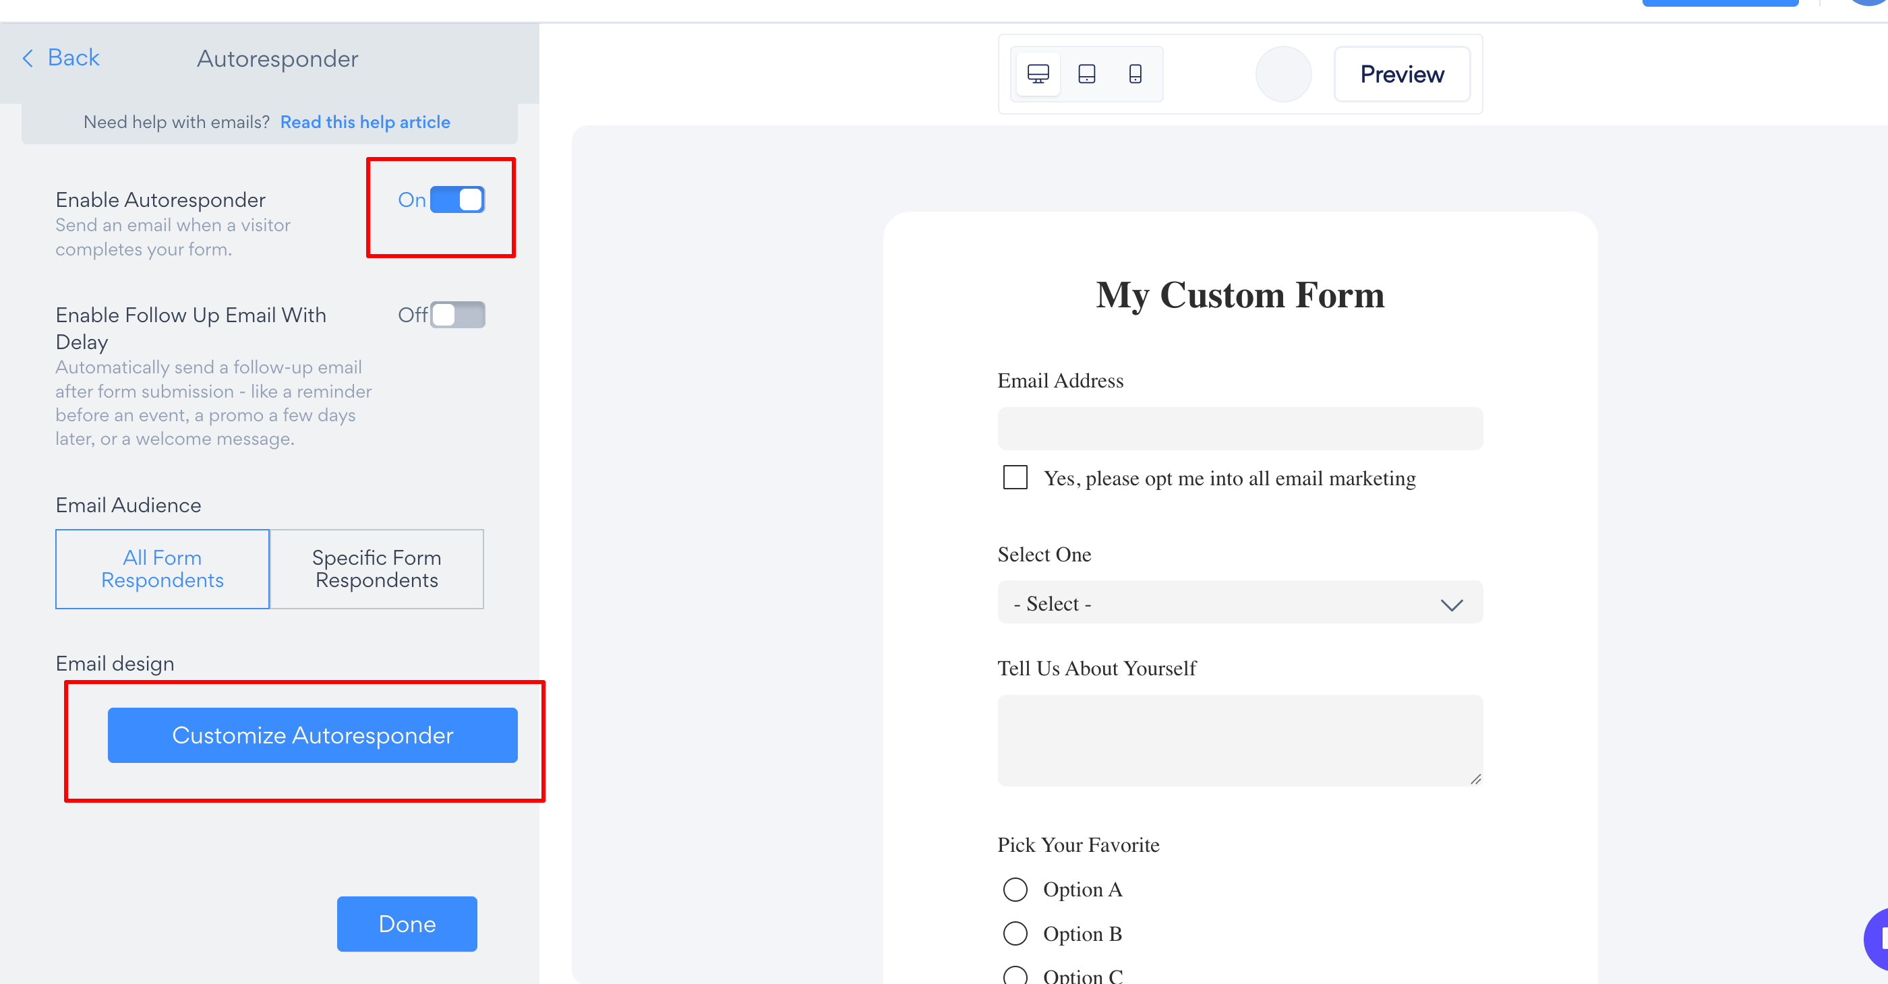This screenshot has height=984, width=1888.
Task: Click the Pick Your Favorite label
Action: [1078, 844]
